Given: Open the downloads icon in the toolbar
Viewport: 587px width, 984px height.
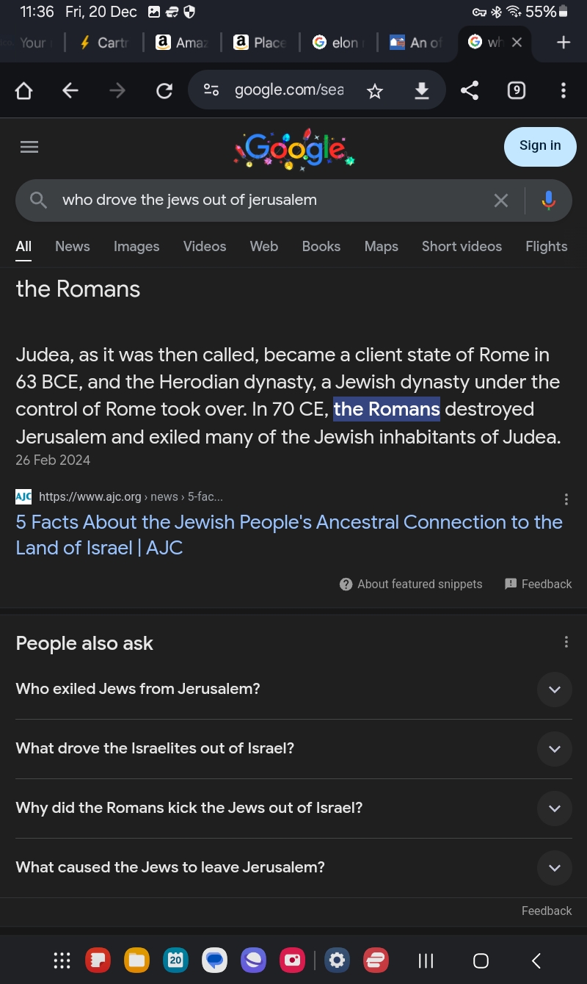Looking at the screenshot, I should [x=422, y=90].
